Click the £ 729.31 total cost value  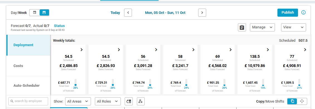point(101,83)
